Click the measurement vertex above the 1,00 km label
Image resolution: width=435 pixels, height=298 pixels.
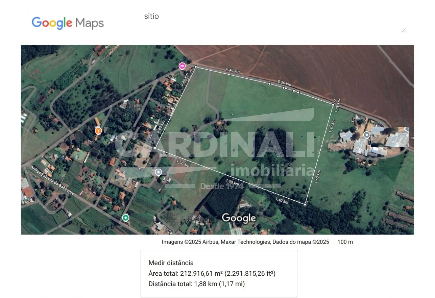[x=155, y=148]
